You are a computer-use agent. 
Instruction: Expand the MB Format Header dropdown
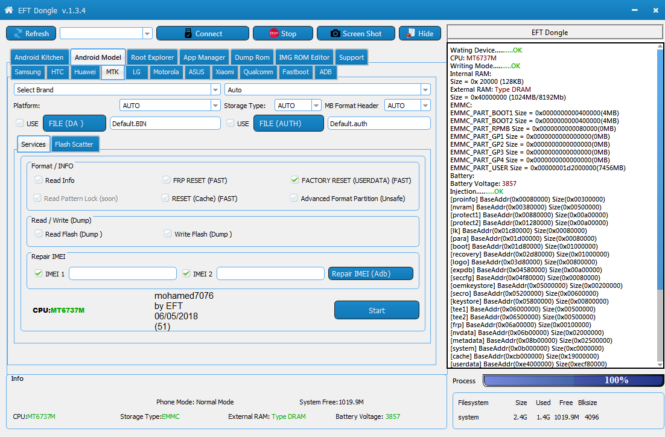[425, 105]
